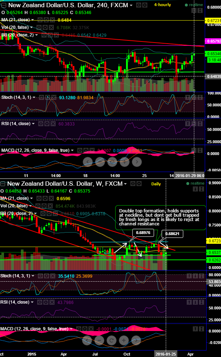Select the 'Double top formation' annotation text
Screen dimensions: 221x357
coord(159,217)
